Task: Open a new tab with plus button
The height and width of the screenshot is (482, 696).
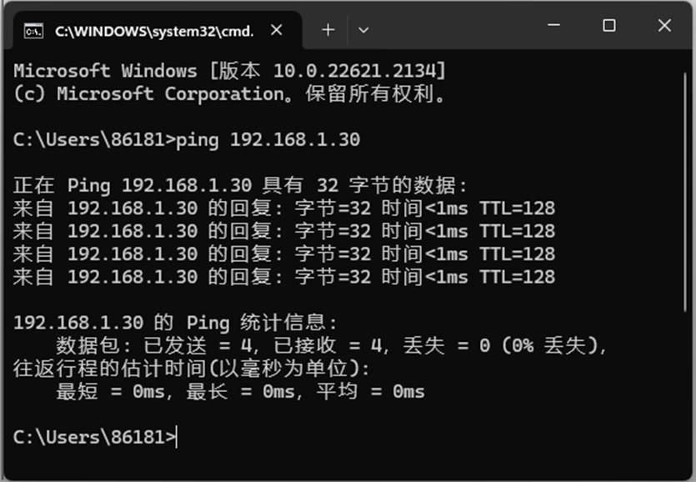Action: (328, 30)
